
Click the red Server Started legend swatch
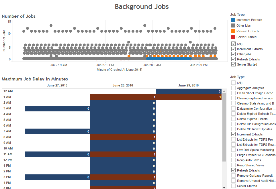click(x=233, y=37)
